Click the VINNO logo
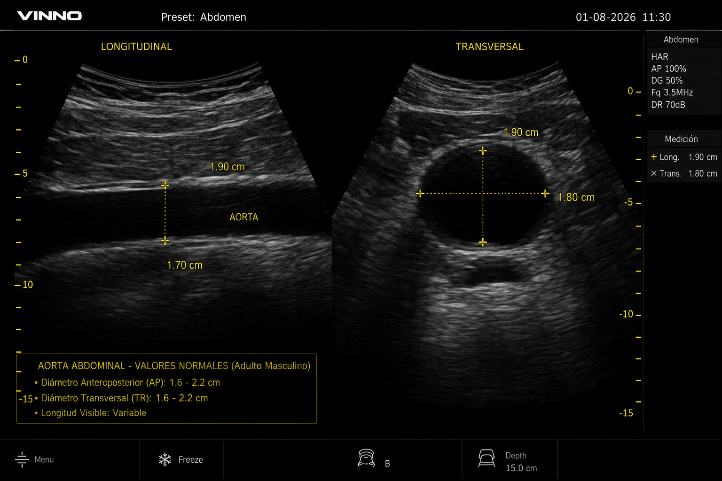Image resolution: width=722 pixels, height=481 pixels. point(49,16)
